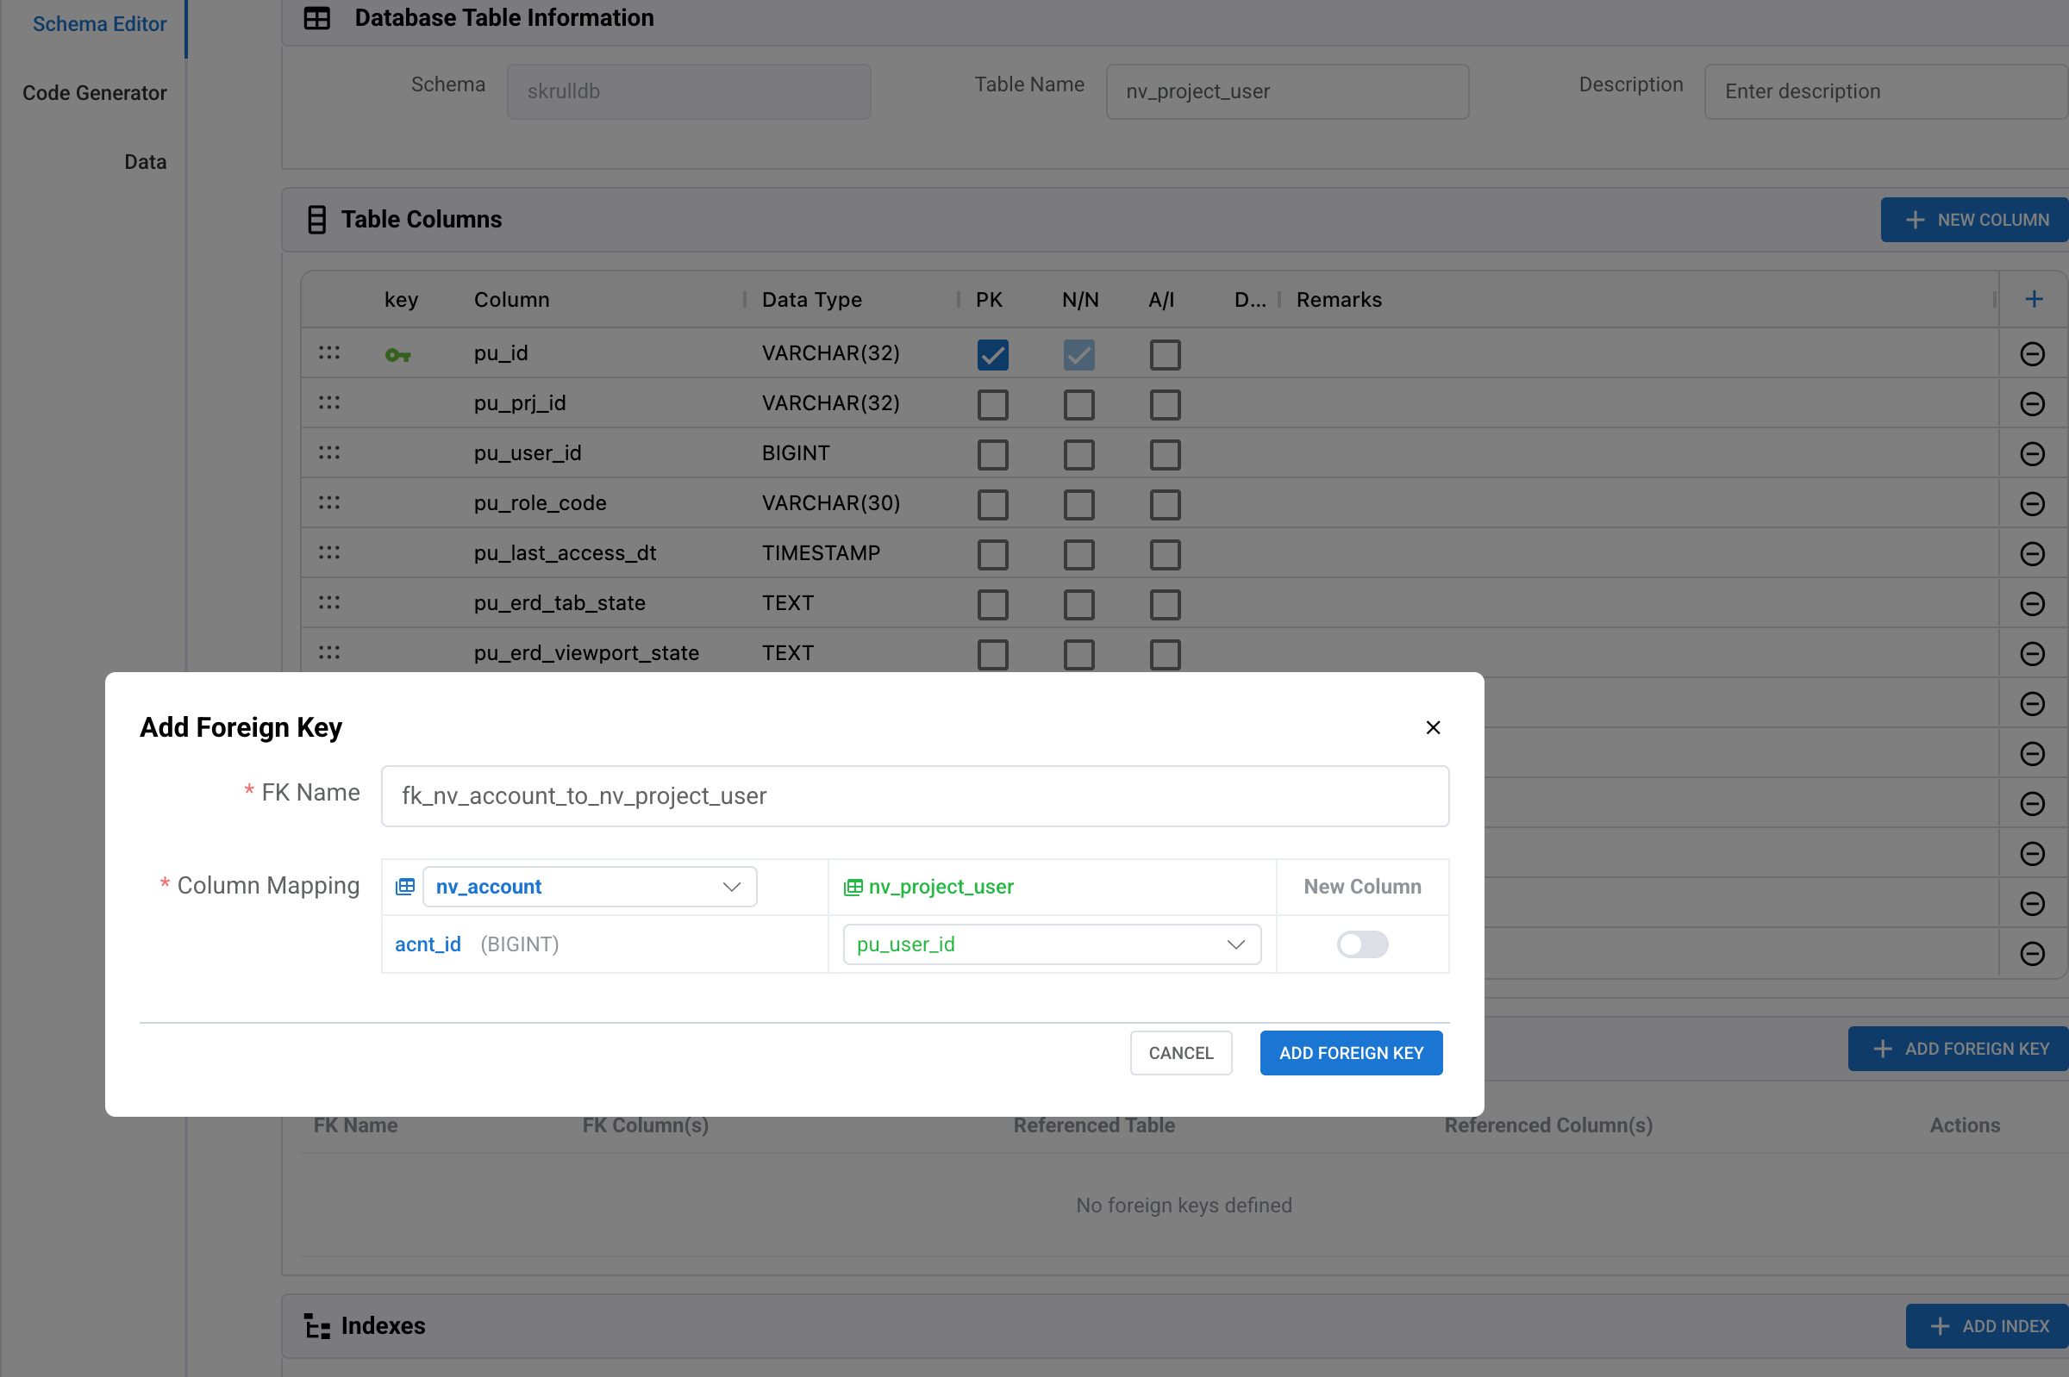
Task: Click the drag handle beside pu_prj_id
Action: tap(328, 402)
